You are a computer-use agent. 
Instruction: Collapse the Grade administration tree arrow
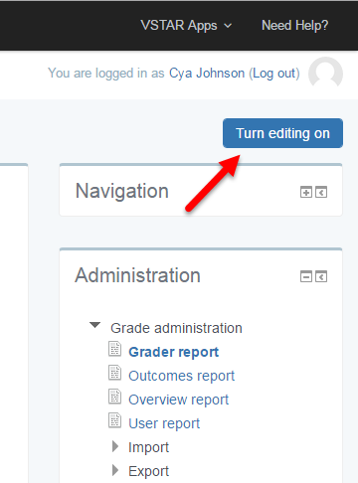[x=94, y=325]
